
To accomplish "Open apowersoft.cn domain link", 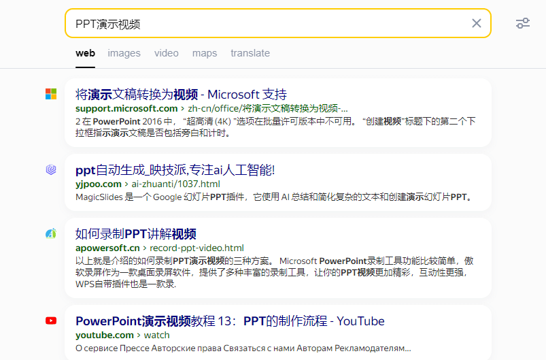I will 107,248.
